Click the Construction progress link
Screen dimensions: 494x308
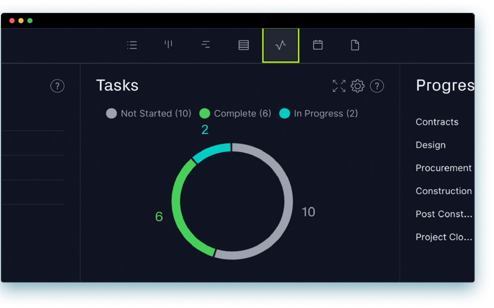coord(444,191)
